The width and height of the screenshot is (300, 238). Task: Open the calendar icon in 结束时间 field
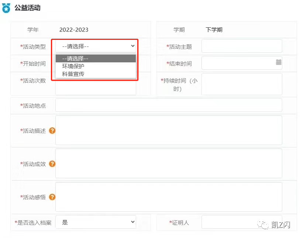tap(279, 62)
